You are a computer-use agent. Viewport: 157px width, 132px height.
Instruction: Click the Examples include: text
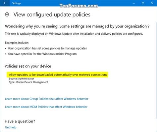pyautogui.click(x=17, y=43)
